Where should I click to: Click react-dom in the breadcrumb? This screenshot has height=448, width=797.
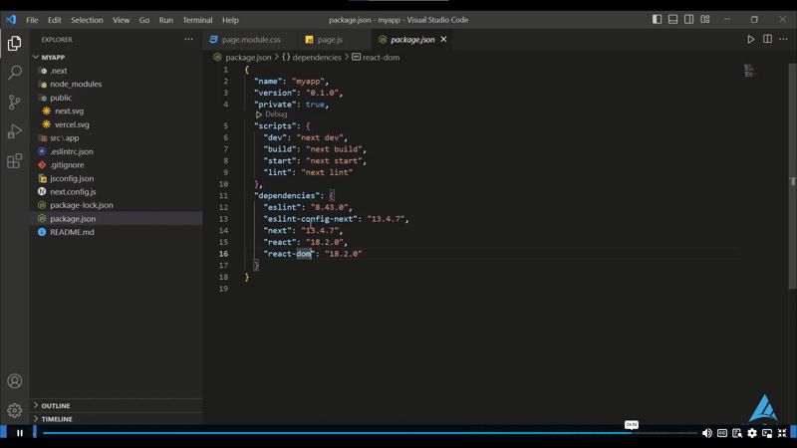[x=381, y=58]
